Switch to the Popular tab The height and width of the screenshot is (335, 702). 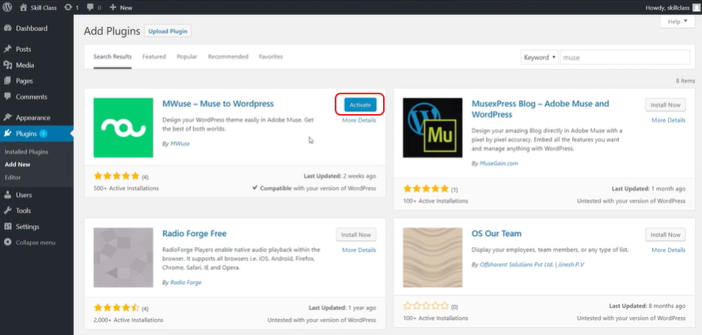coord(187,57)
